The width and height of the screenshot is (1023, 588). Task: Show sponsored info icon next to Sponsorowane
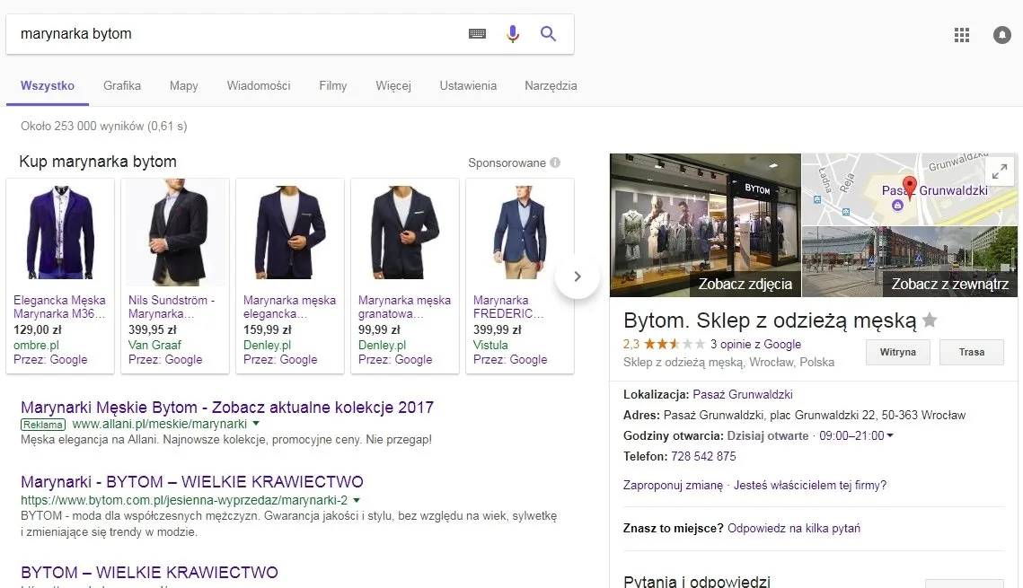point(555,163)
